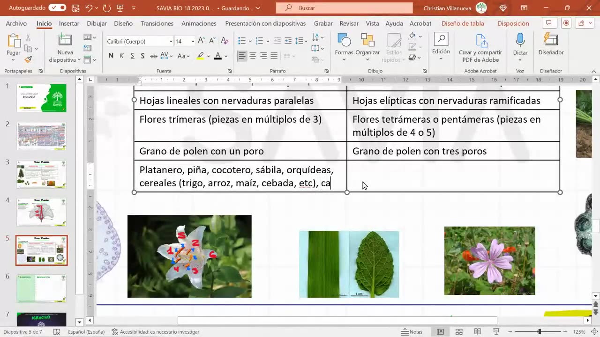The height and width of the screenshot is (337, 600).
Task: Open the Edición search menu
Action: point(441,46)
